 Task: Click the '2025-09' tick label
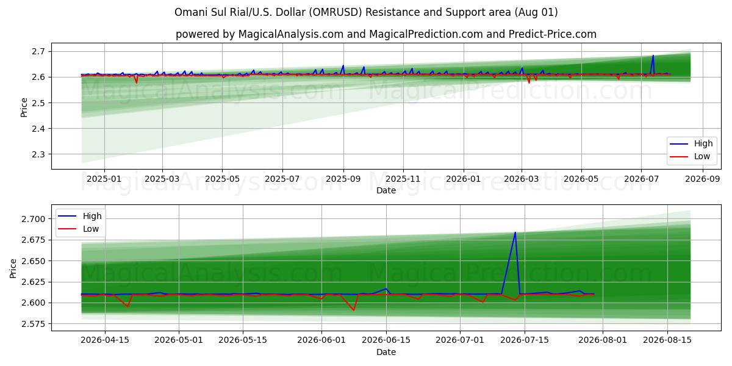(x=343, y=179)
